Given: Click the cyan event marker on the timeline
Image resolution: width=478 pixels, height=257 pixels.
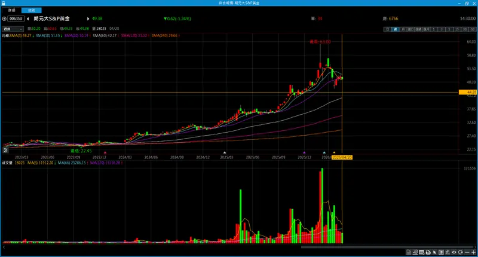Looking at the screenshot, I should point(324,152).
